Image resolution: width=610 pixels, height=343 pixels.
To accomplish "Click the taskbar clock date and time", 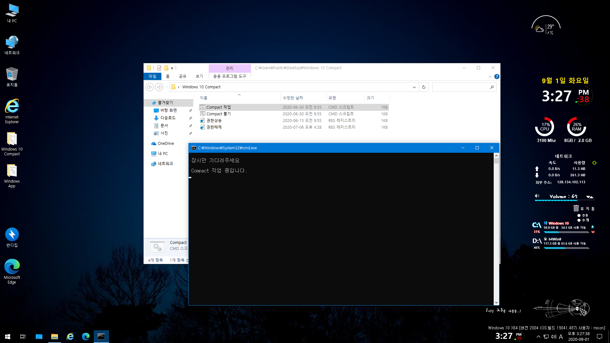I will [579, 336].
